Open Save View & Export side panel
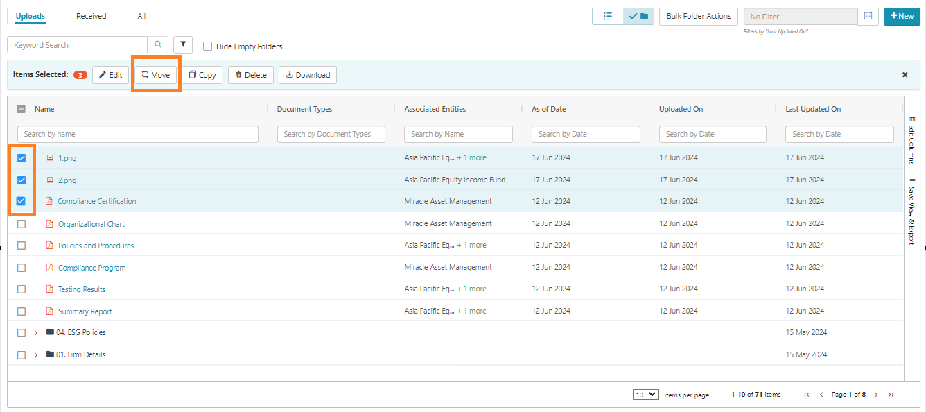Screen dimensions: 926x412 pyautogui.click(x=911, y=211)
